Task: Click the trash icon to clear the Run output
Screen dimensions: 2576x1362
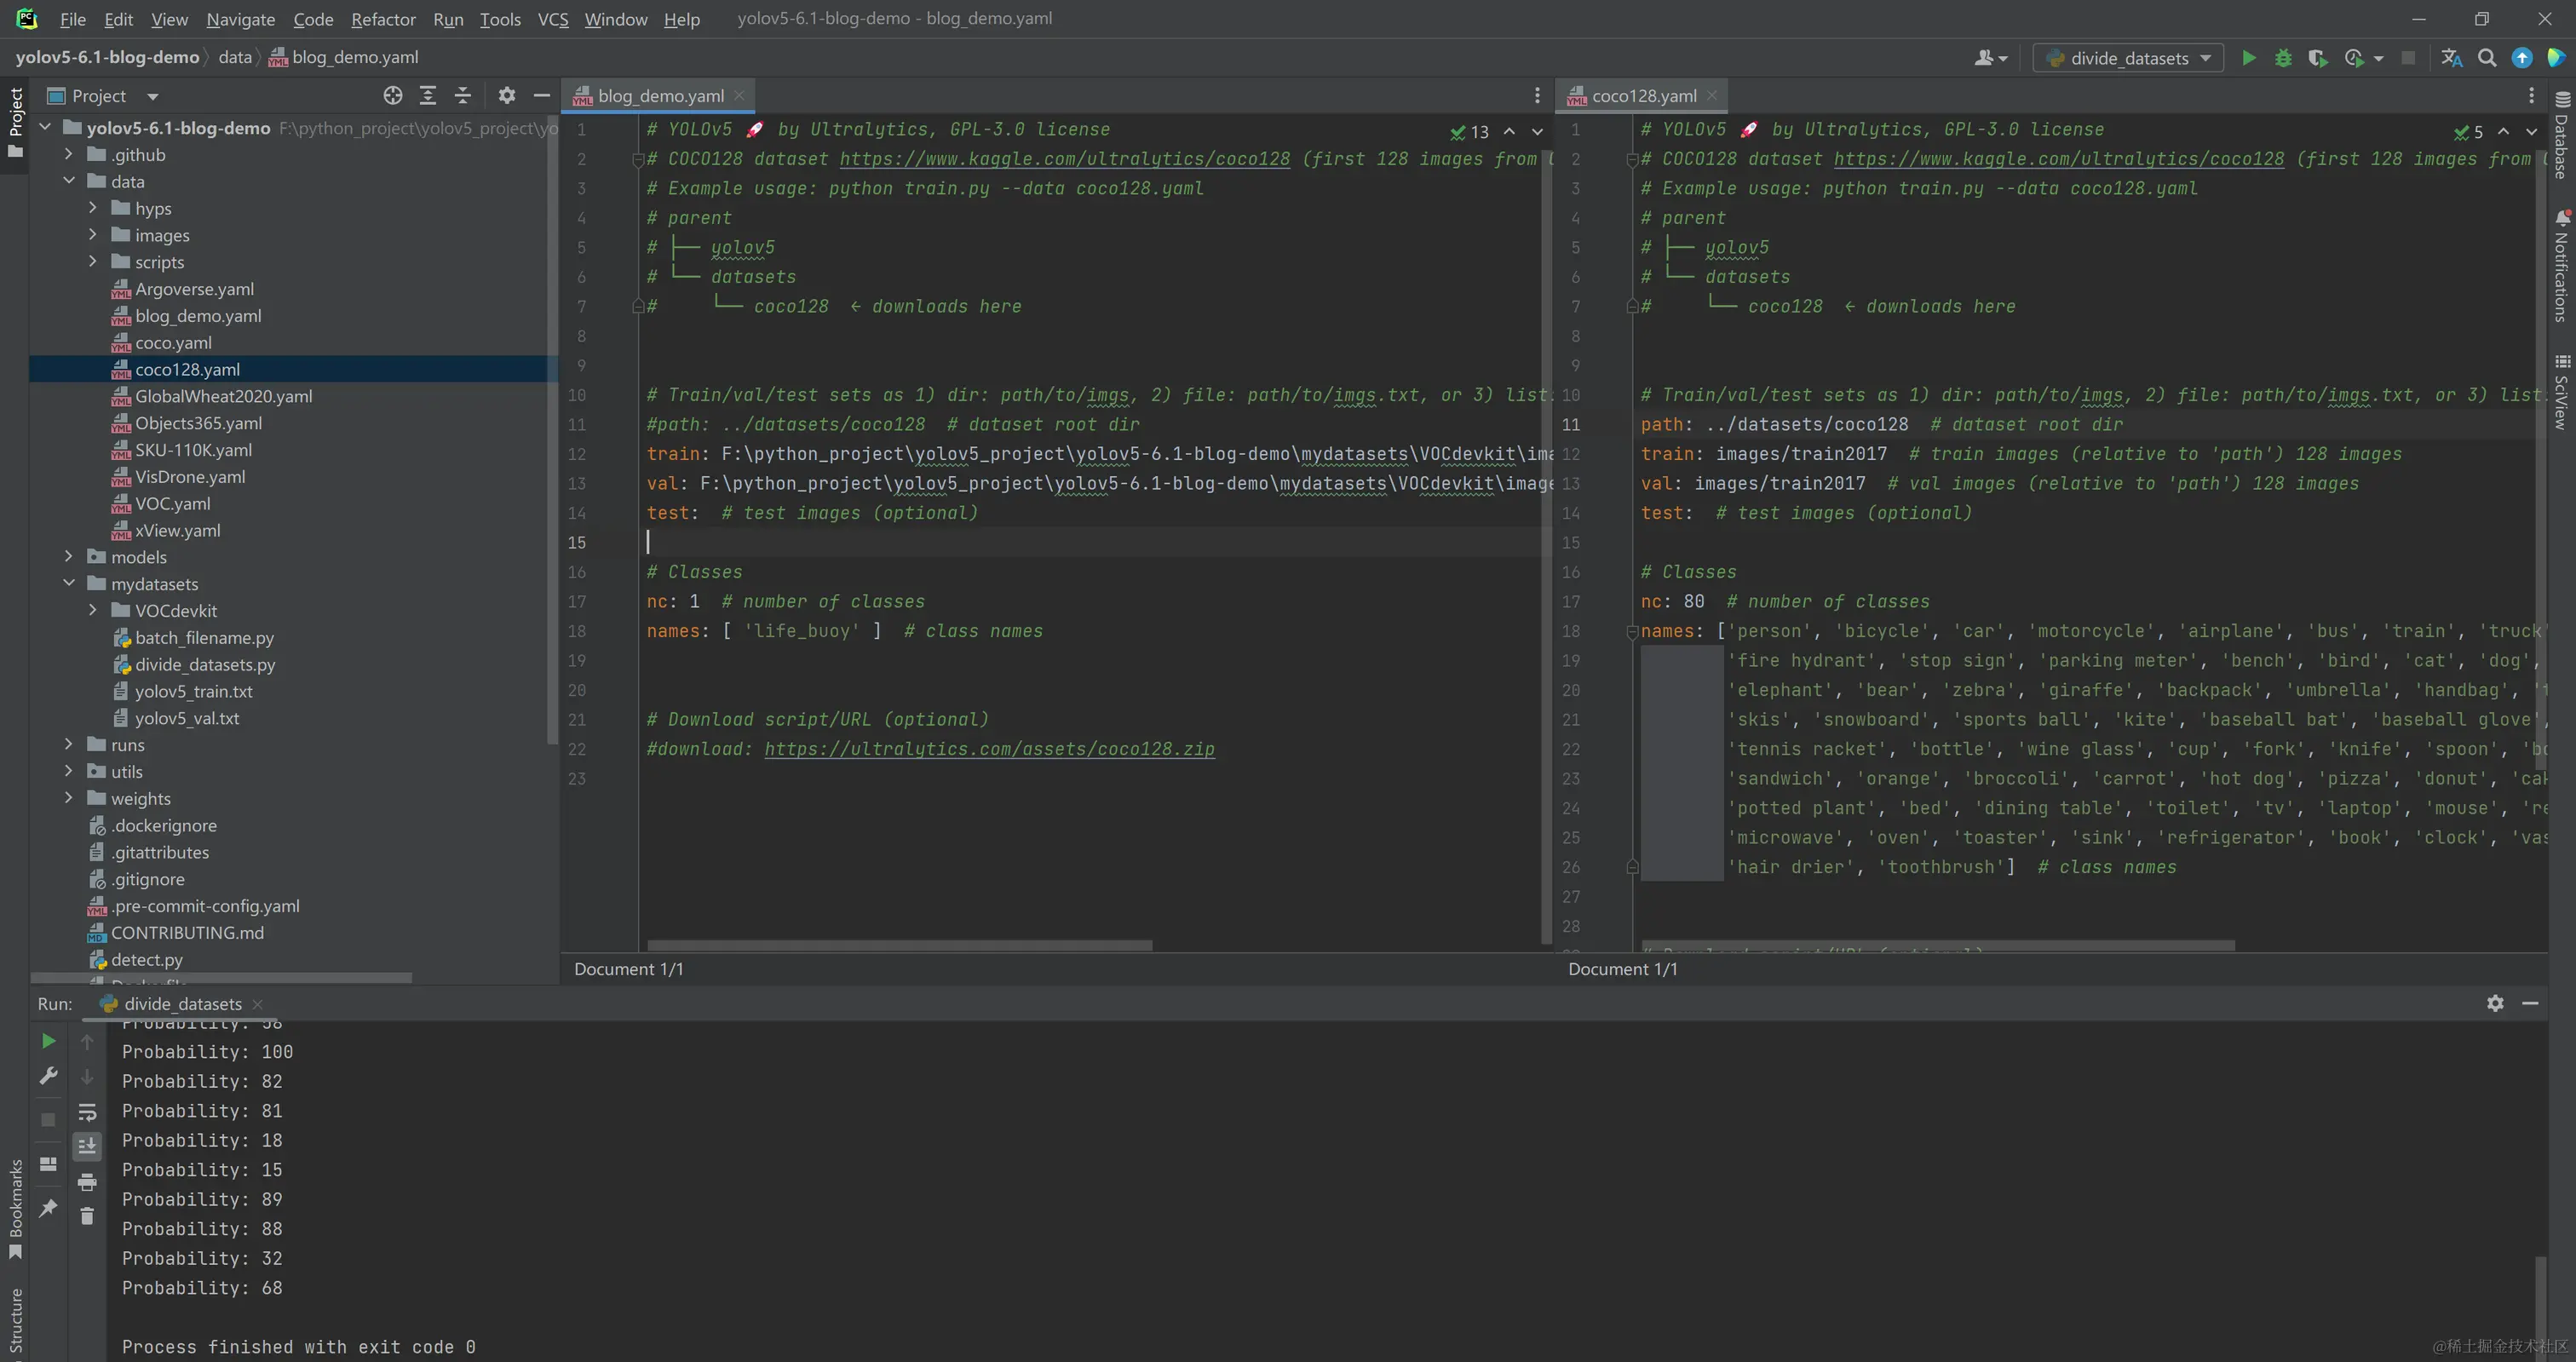Action: [87, 1216]
